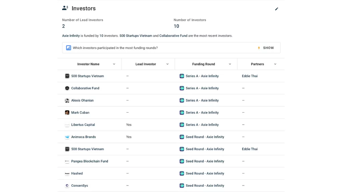Click the Investors people-dollar icon
Screen dimensions: 342x192
[x=65, y=8]
